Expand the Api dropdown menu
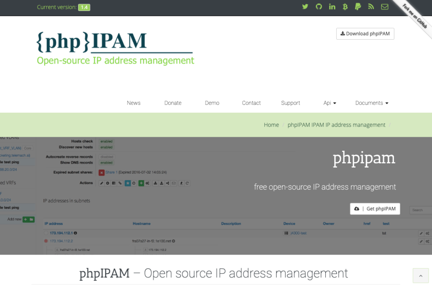 click(x=329, y=103)
